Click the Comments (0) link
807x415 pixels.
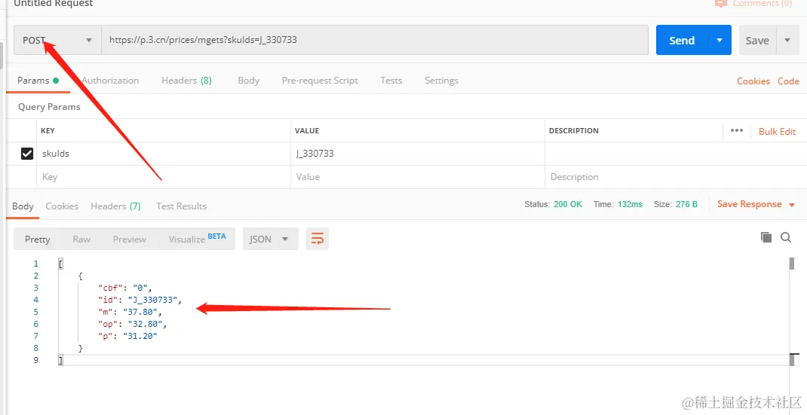click(x=754, y=3)
